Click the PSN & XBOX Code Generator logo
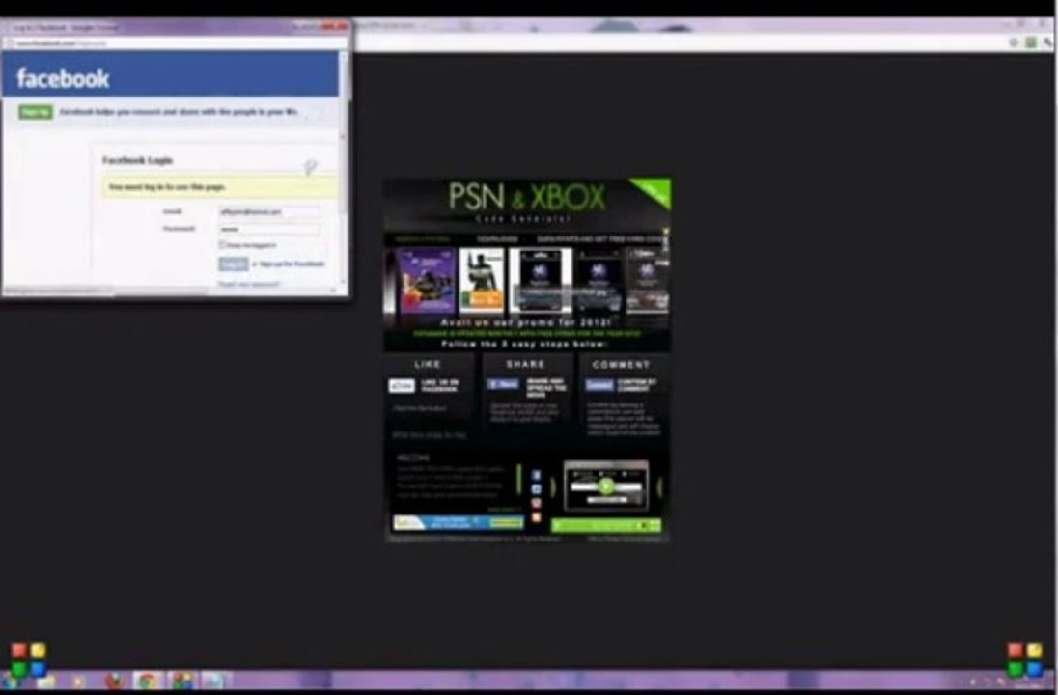 click(527, 201)
